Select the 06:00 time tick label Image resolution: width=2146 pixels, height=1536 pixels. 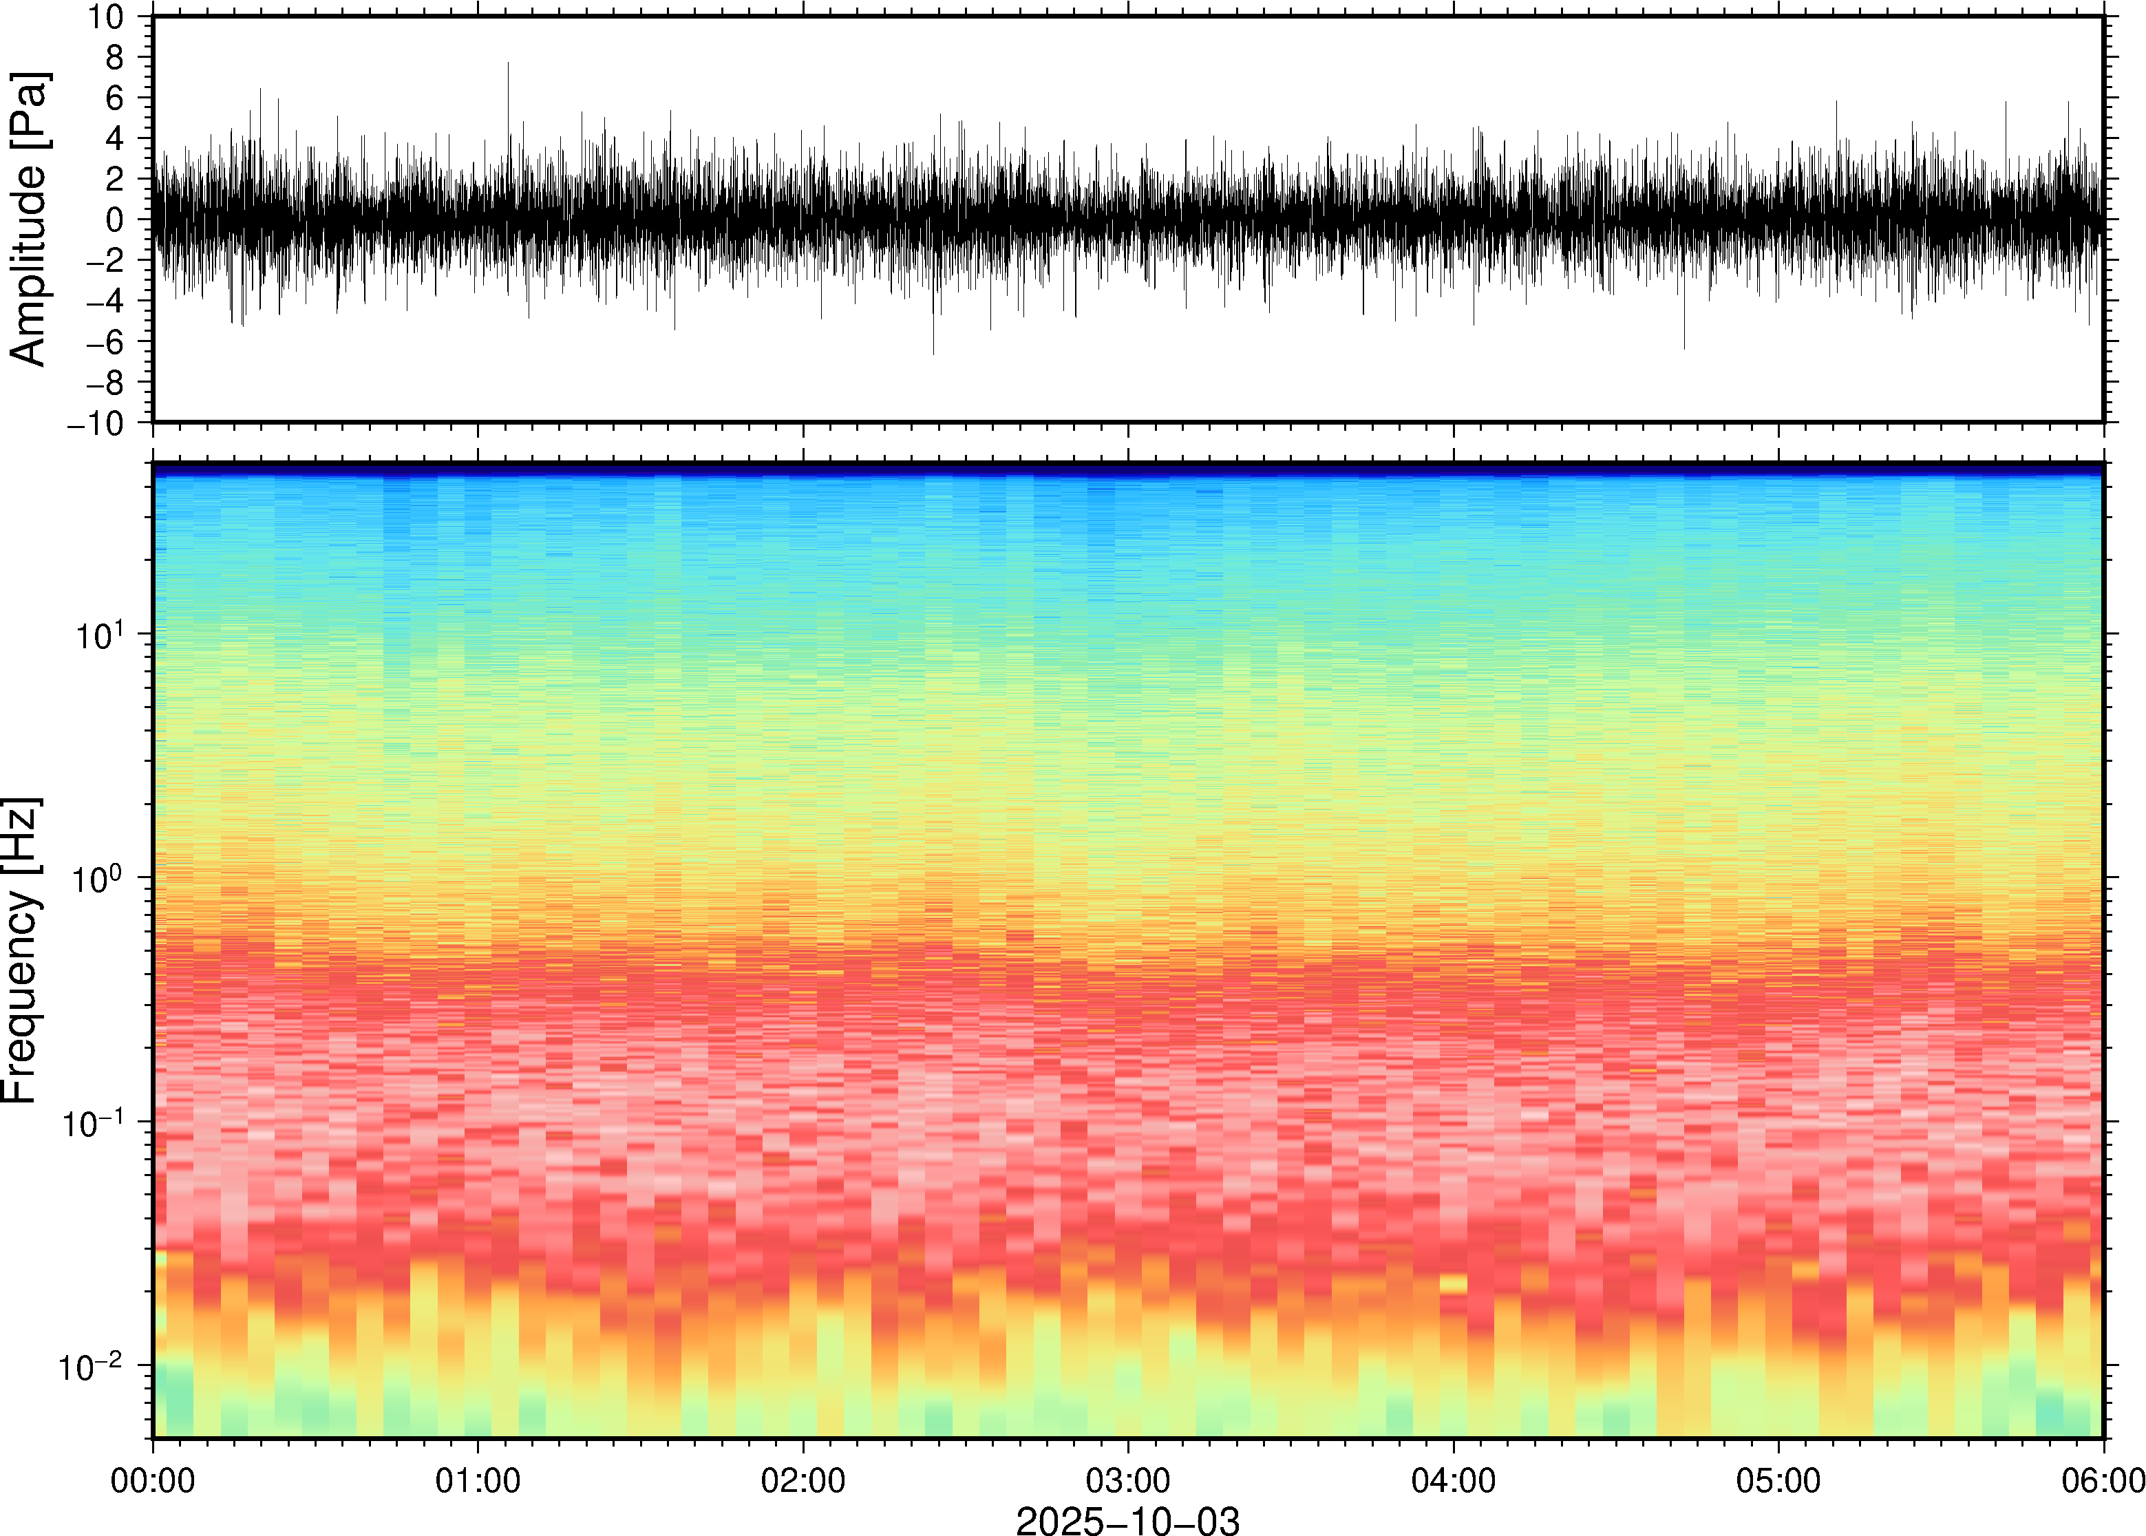point(2103,1480)
